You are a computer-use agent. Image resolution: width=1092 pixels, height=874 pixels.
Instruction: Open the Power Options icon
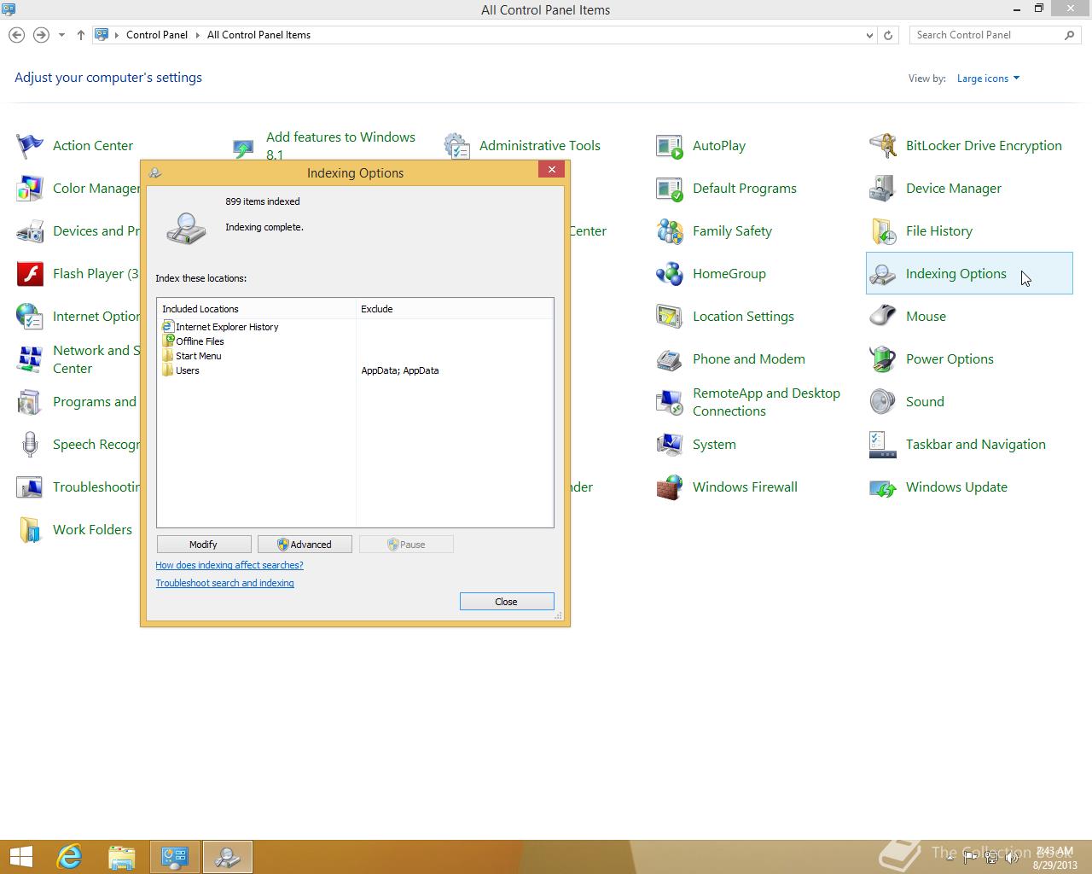click(x=883, y=359)
